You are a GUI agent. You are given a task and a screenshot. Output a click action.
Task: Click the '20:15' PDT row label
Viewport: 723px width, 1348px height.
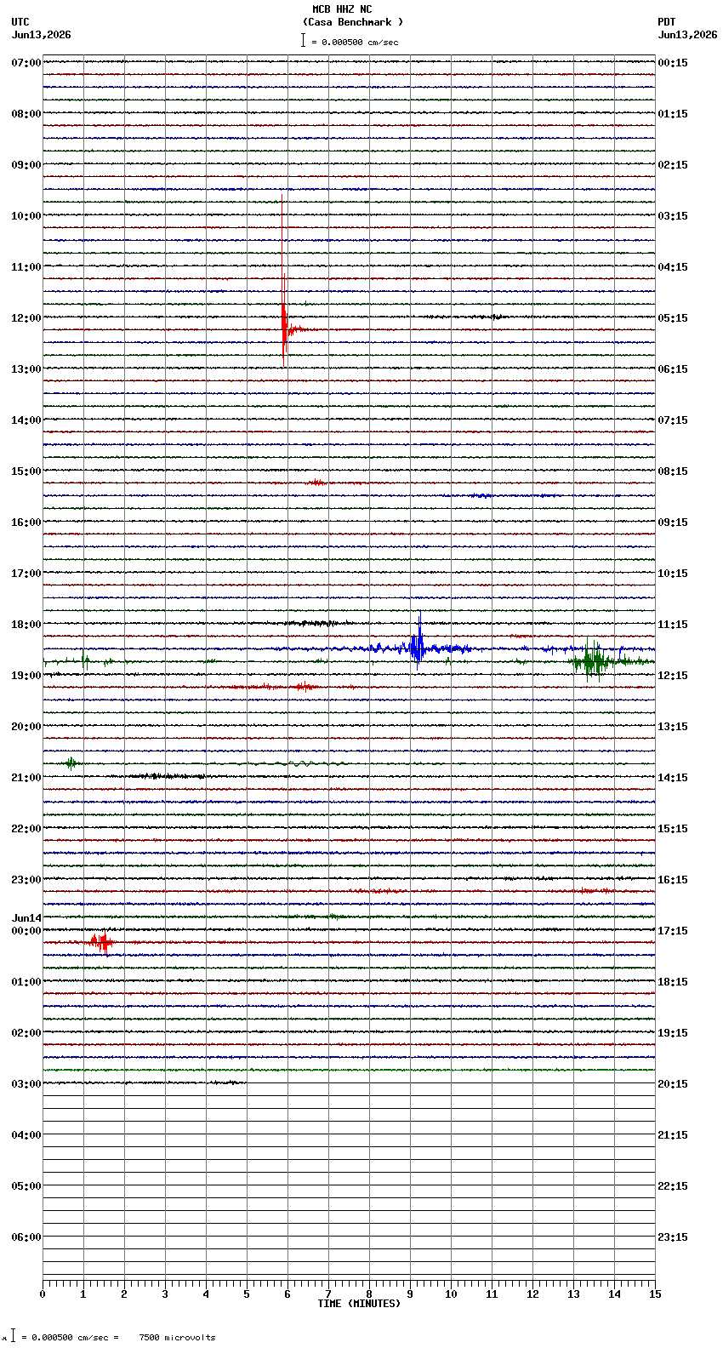coord(673,1084)
